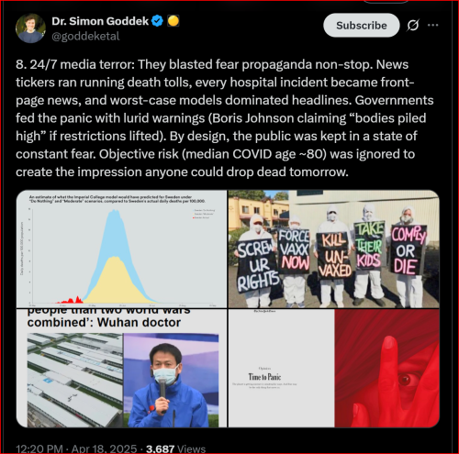Click the red eye illustration
This screenshot has width=459, height=454.
[x=387, y=368]
